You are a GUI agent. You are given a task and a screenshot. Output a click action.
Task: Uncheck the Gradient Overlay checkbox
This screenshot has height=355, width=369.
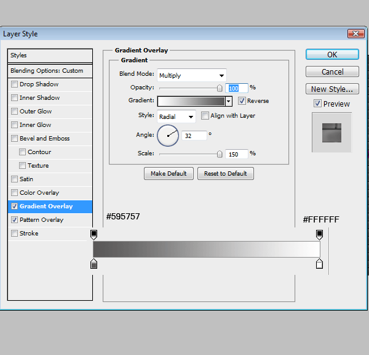pyautogui.click(x=14, y=206)
